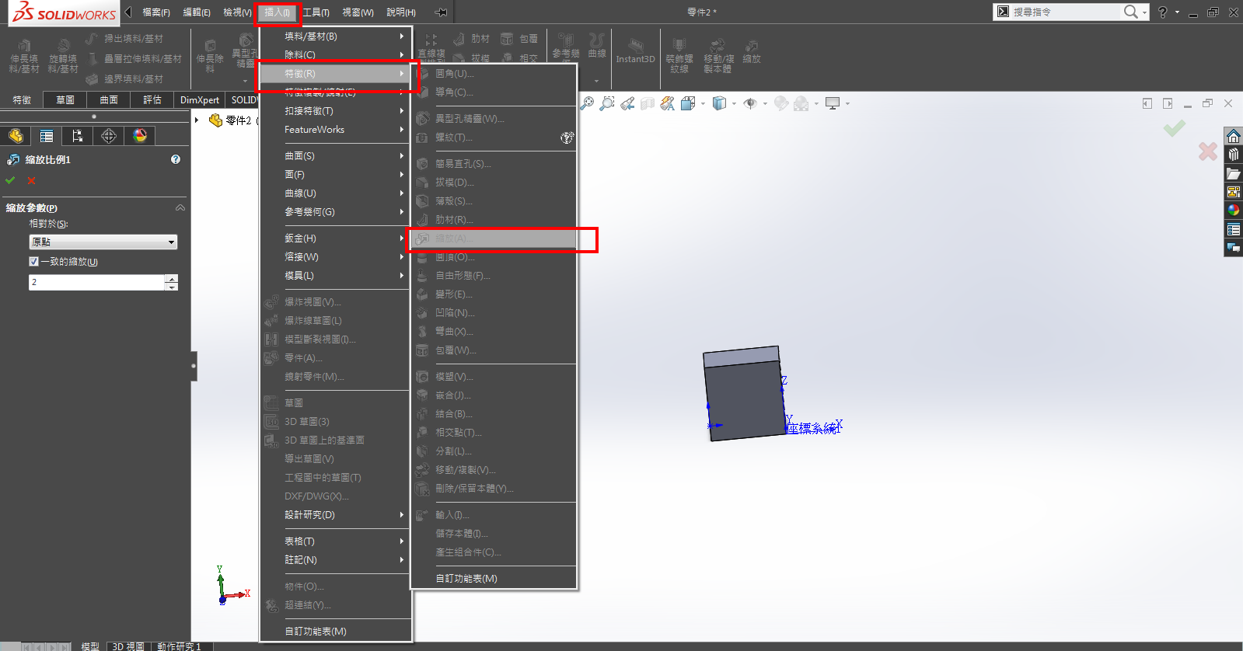The height and width of the screenshot is (651, 1243).
Task: Open File Explorer folder icon in task pane
Action: pos(1234,173)
